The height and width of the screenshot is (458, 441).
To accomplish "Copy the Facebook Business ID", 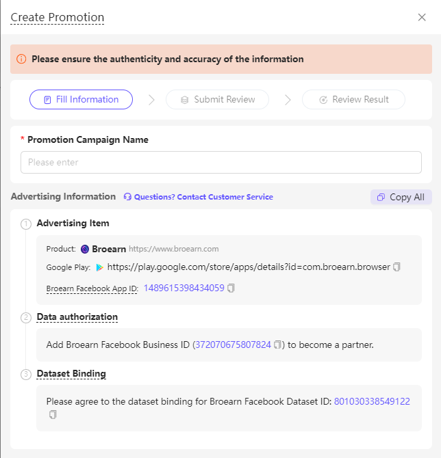I will (277, 345).
